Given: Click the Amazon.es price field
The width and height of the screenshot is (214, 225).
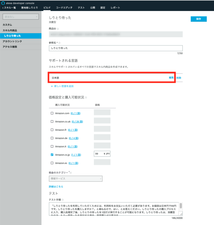Looking at the screenshot, I should coord(102,162).
